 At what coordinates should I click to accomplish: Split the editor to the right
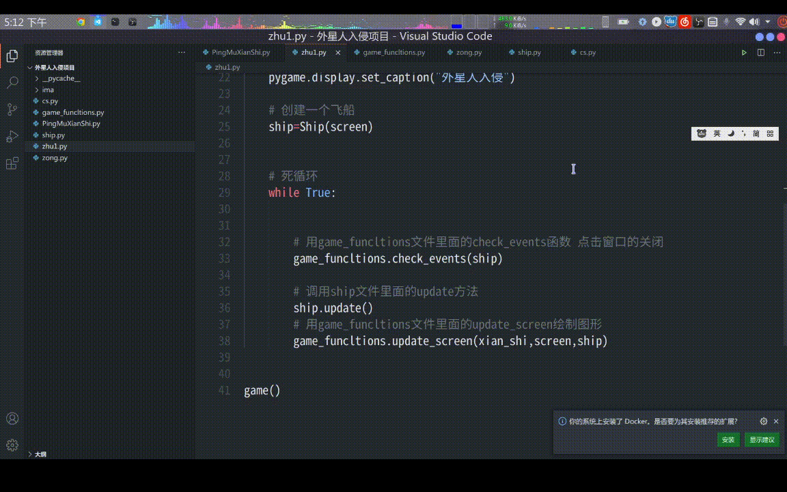[x=761, y=52]
